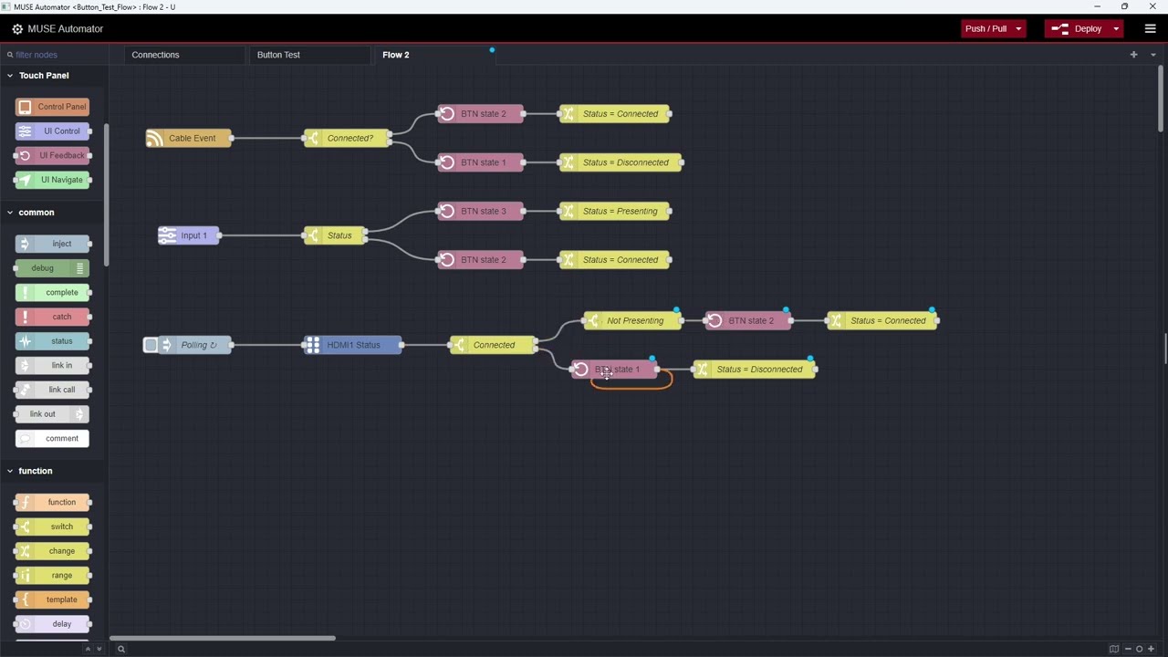Click the zoom out minus icon
The height and width of the screenshot is (657, 1168).
1128,649
